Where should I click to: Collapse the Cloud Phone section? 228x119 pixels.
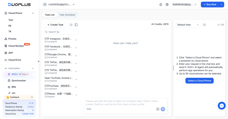tap(33, 13)
